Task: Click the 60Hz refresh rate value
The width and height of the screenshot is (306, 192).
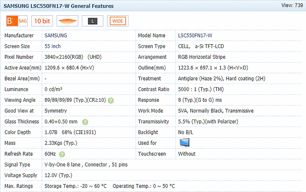Action: click(50, 154)
